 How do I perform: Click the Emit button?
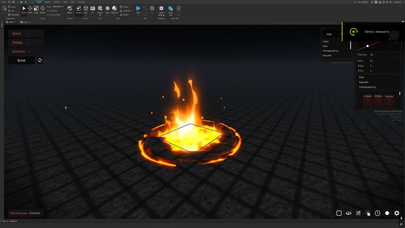pos(22,60)
